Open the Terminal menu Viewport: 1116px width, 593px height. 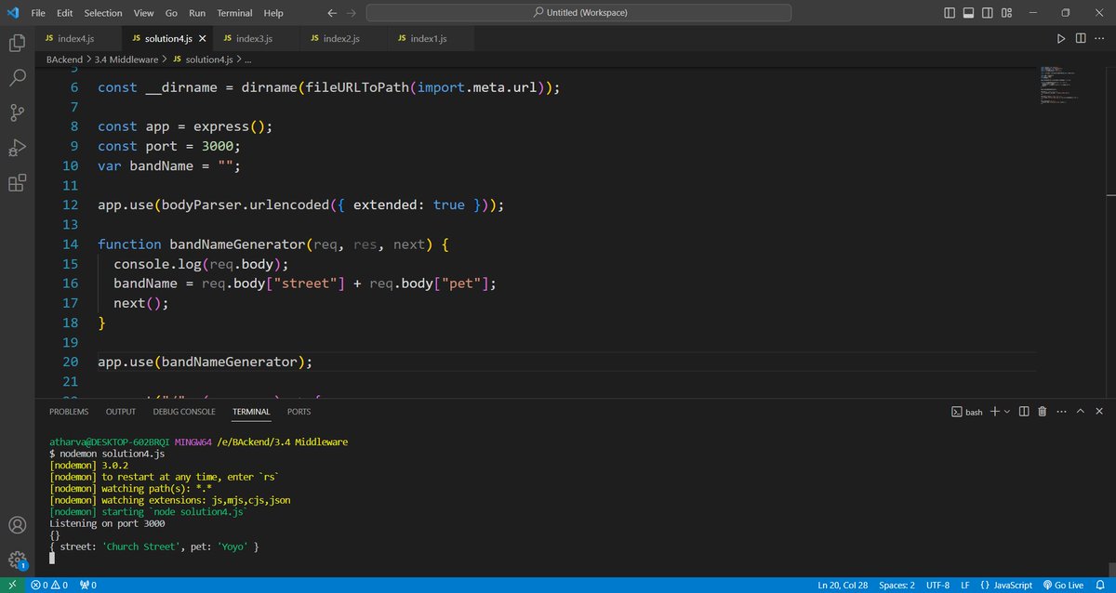[233, 12]
